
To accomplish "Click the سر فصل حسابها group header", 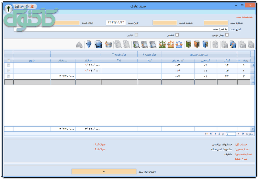I will [x=199, y=55].
